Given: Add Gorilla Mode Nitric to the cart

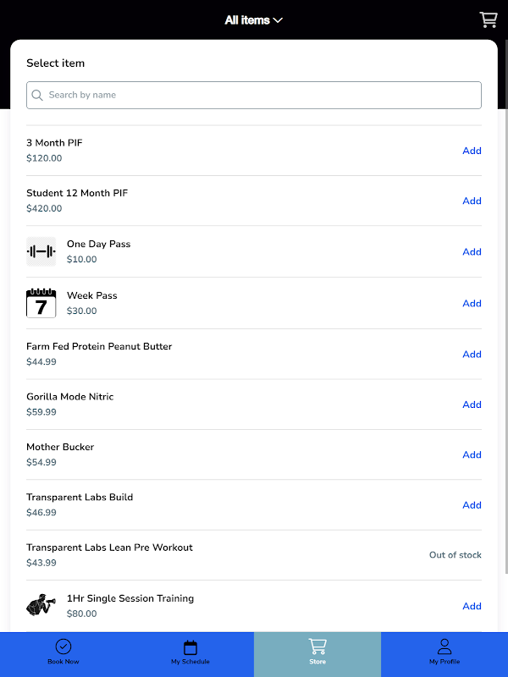Looking at the screenshot, I should point(472,405).
